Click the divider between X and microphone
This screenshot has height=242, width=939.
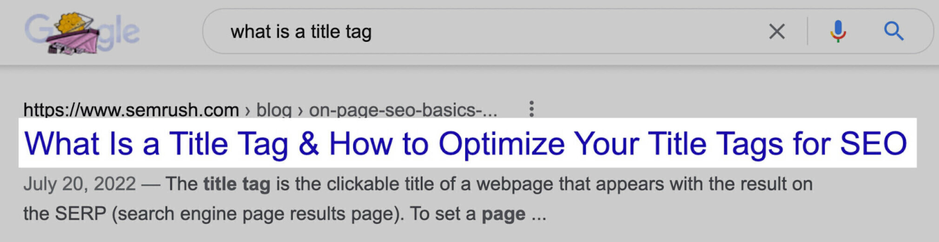[x=808, y=32]
